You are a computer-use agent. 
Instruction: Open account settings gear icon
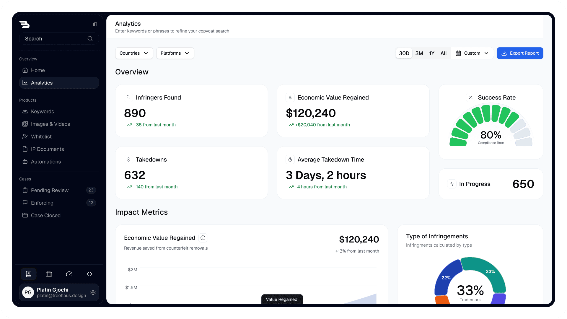[93, 292]
